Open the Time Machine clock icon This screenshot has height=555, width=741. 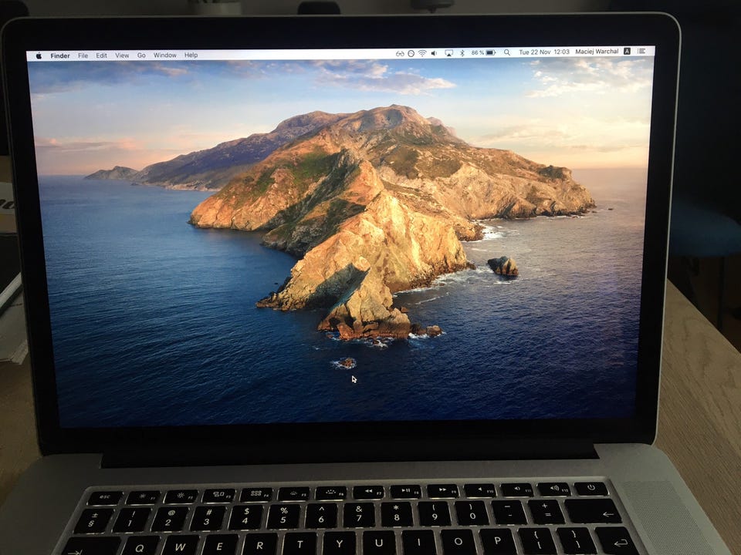click(411, 53)
